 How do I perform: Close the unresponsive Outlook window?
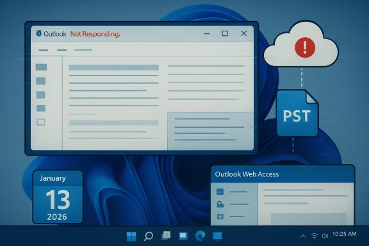[244, 33]
